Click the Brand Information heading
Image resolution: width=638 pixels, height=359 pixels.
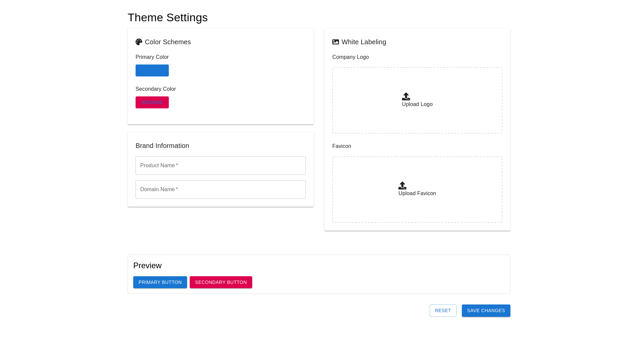pos(162,146)
